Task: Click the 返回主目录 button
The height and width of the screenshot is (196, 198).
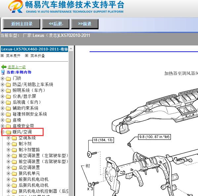Action: (21, 24)
